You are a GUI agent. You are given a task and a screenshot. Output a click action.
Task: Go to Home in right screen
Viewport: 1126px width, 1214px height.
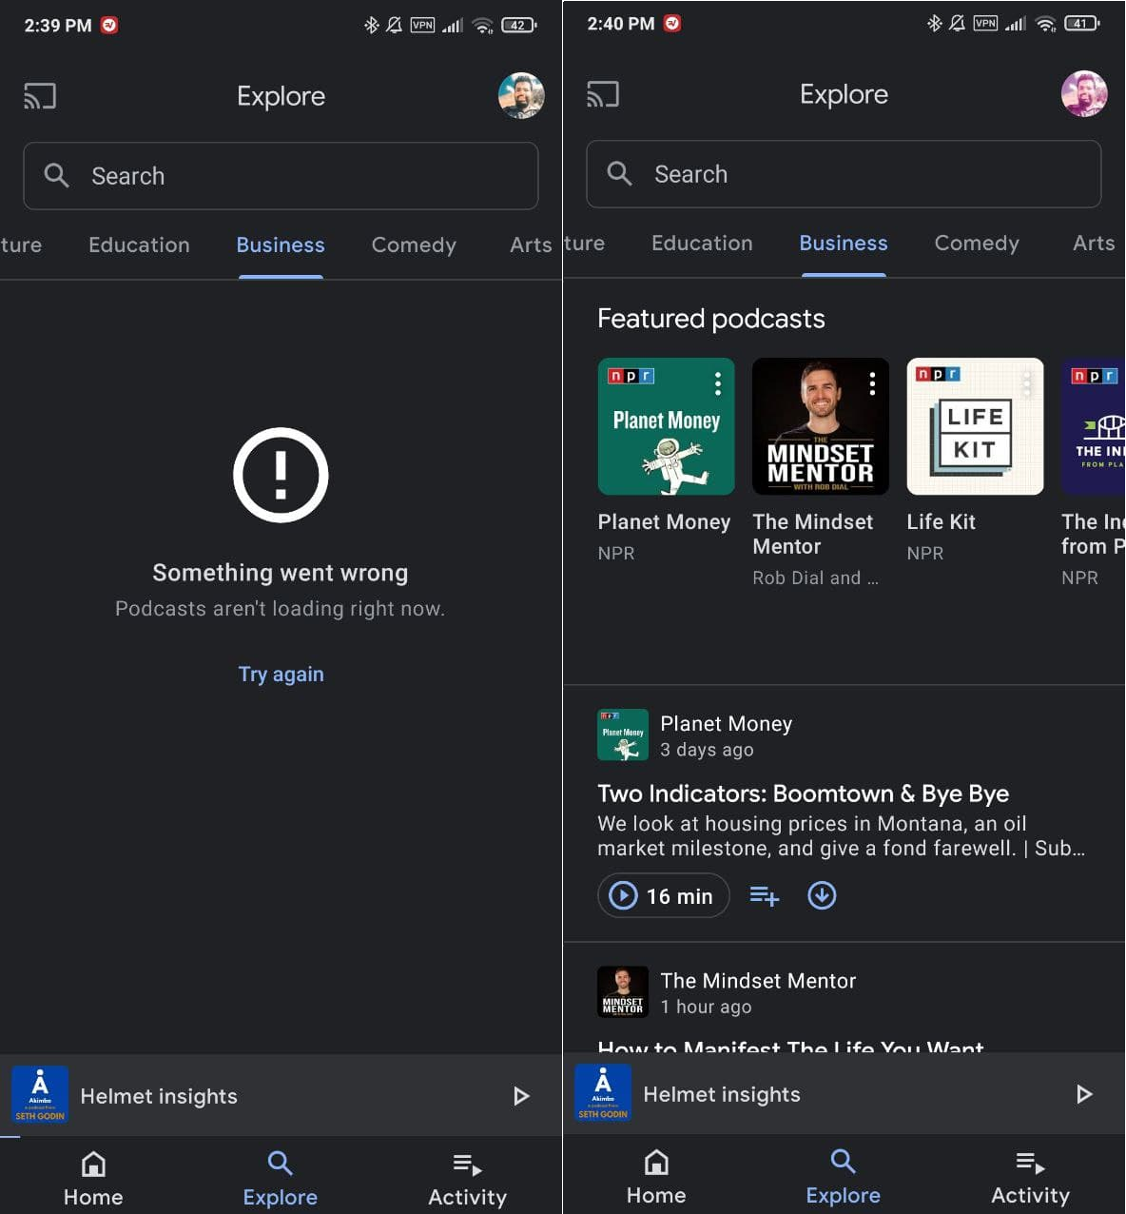656,1176
